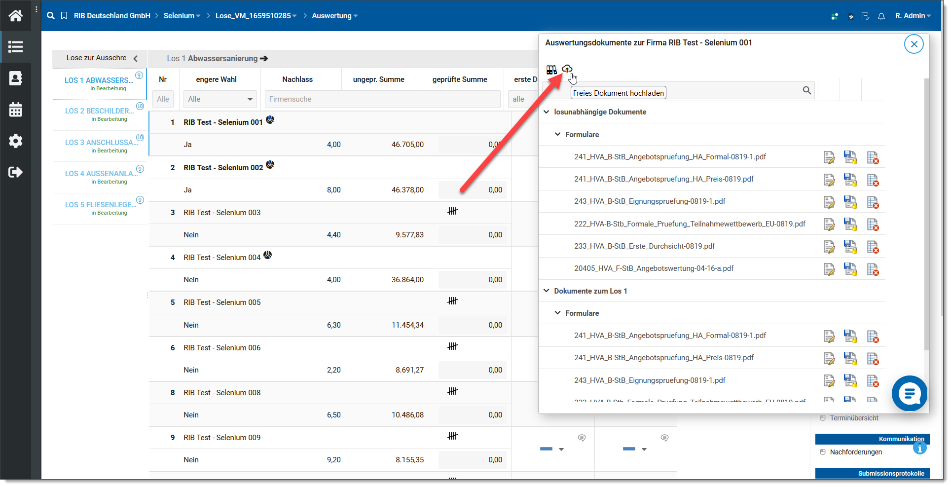This screenshot has width=951, height=487.
Task: Click the Firmensuche input field
Action: [x=382, y=99]
